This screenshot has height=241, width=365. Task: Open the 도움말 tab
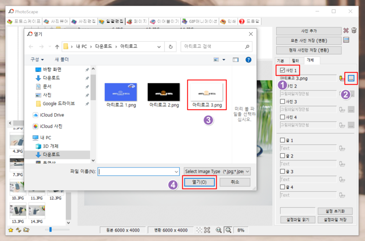coord(249,22)
